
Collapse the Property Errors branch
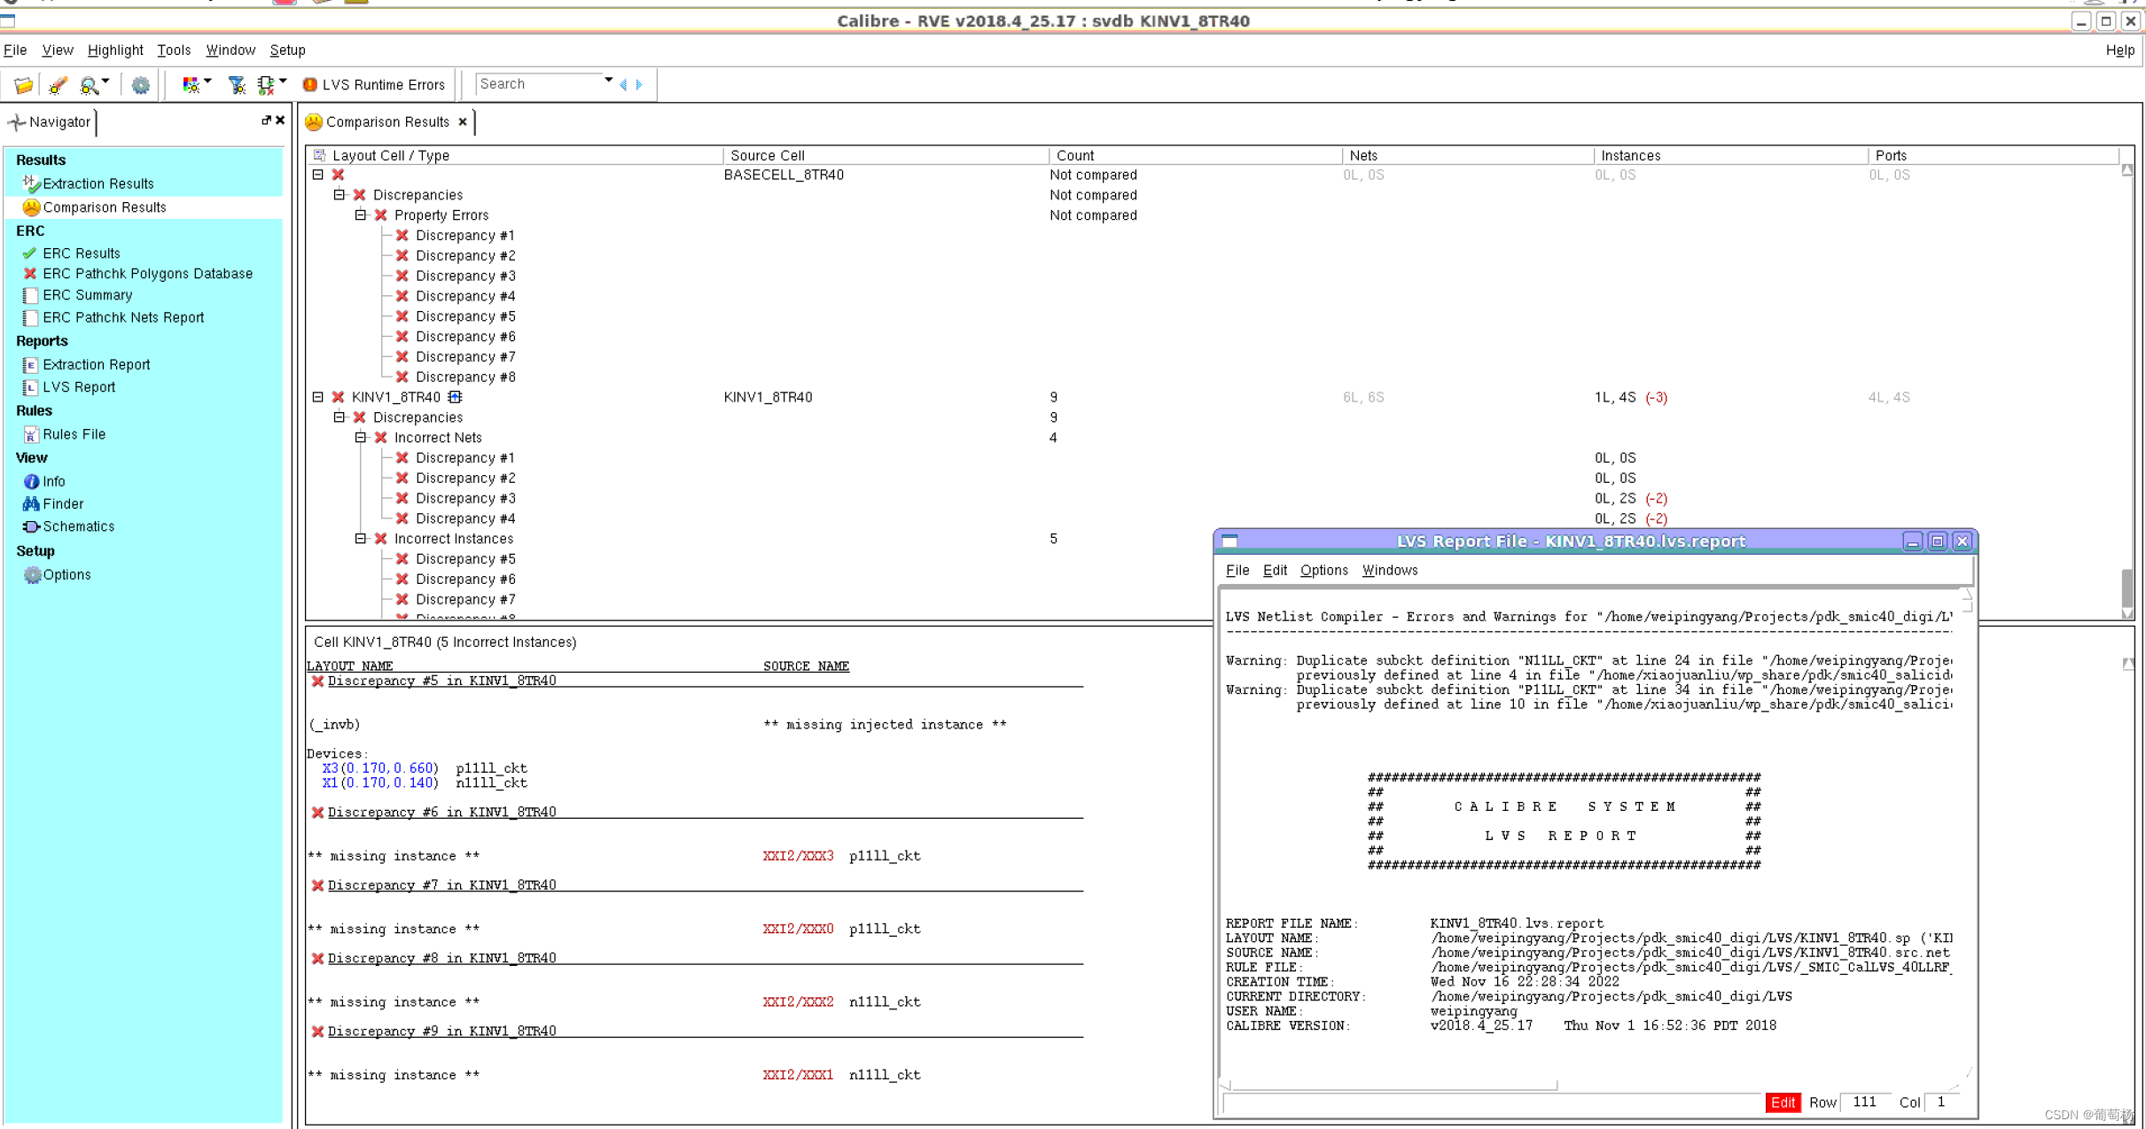tap(360, 214)
